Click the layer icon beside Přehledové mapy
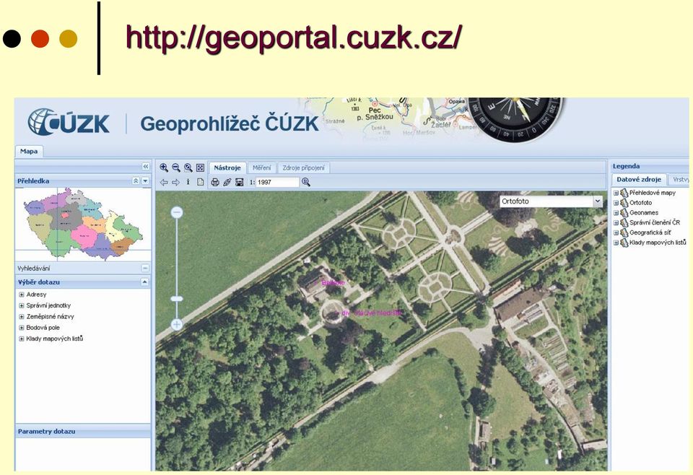The image size is (693, 475). [624, 193]
